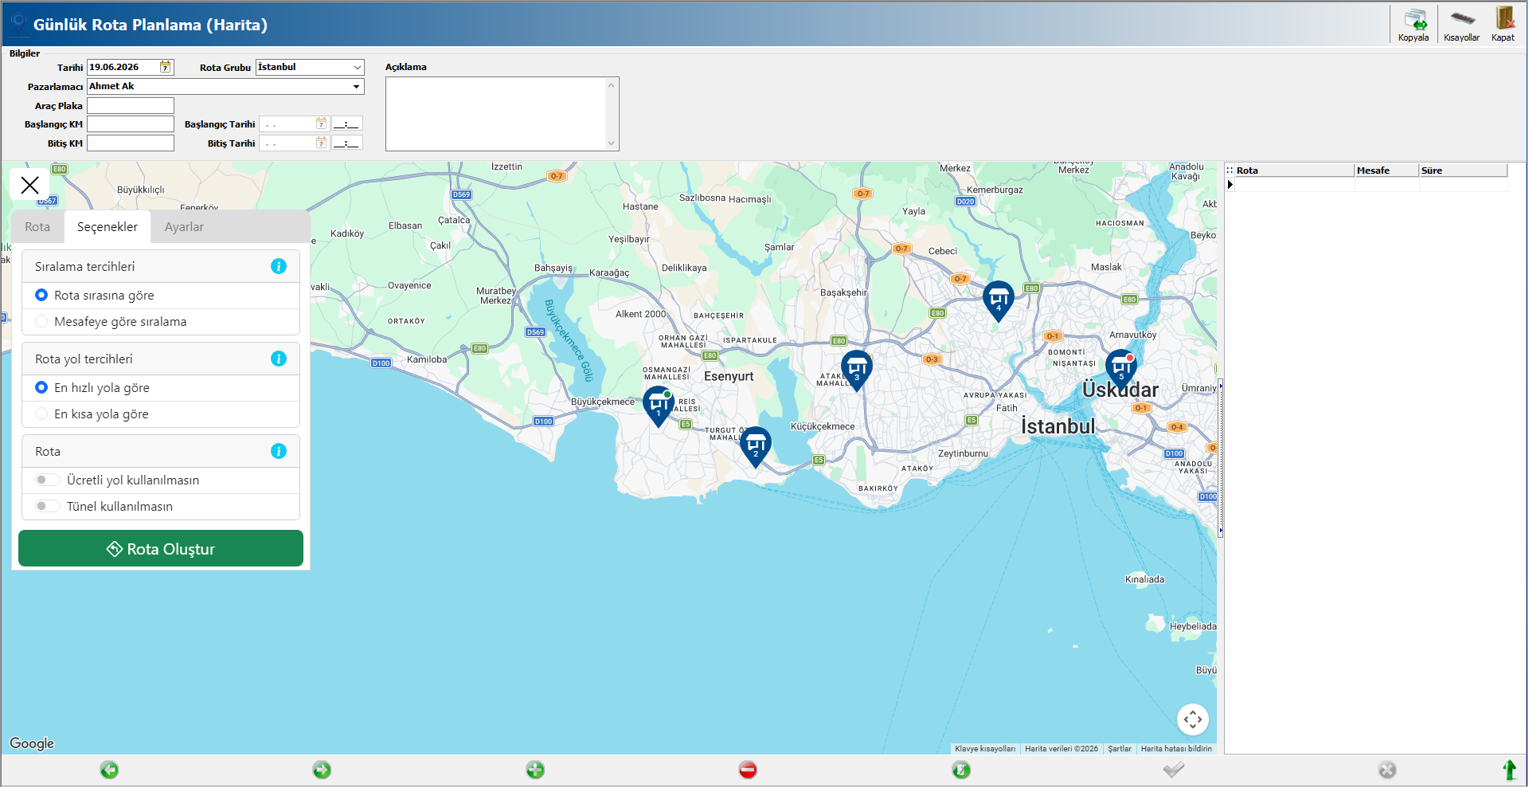Click the Süre column header
Screen dimensions: 1529x788
(1463, 171)
